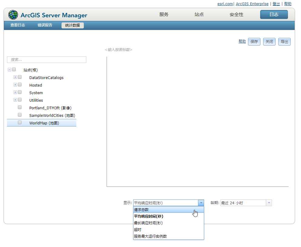301x247 pixels.
Task: Select the 站点(根) tree label
Action: click(31, 70)
